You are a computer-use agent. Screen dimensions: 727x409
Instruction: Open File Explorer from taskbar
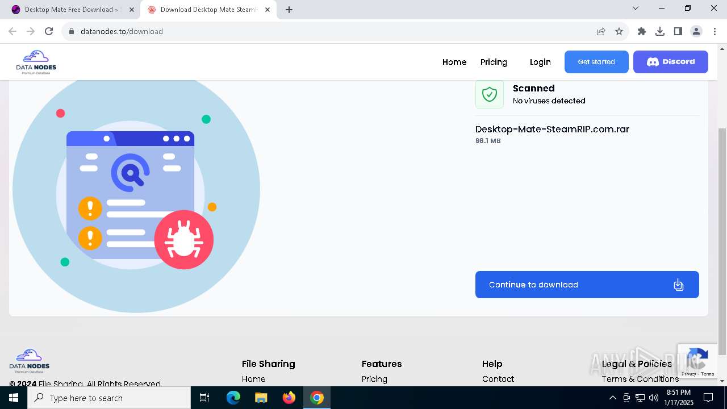[x=261, y=398]
